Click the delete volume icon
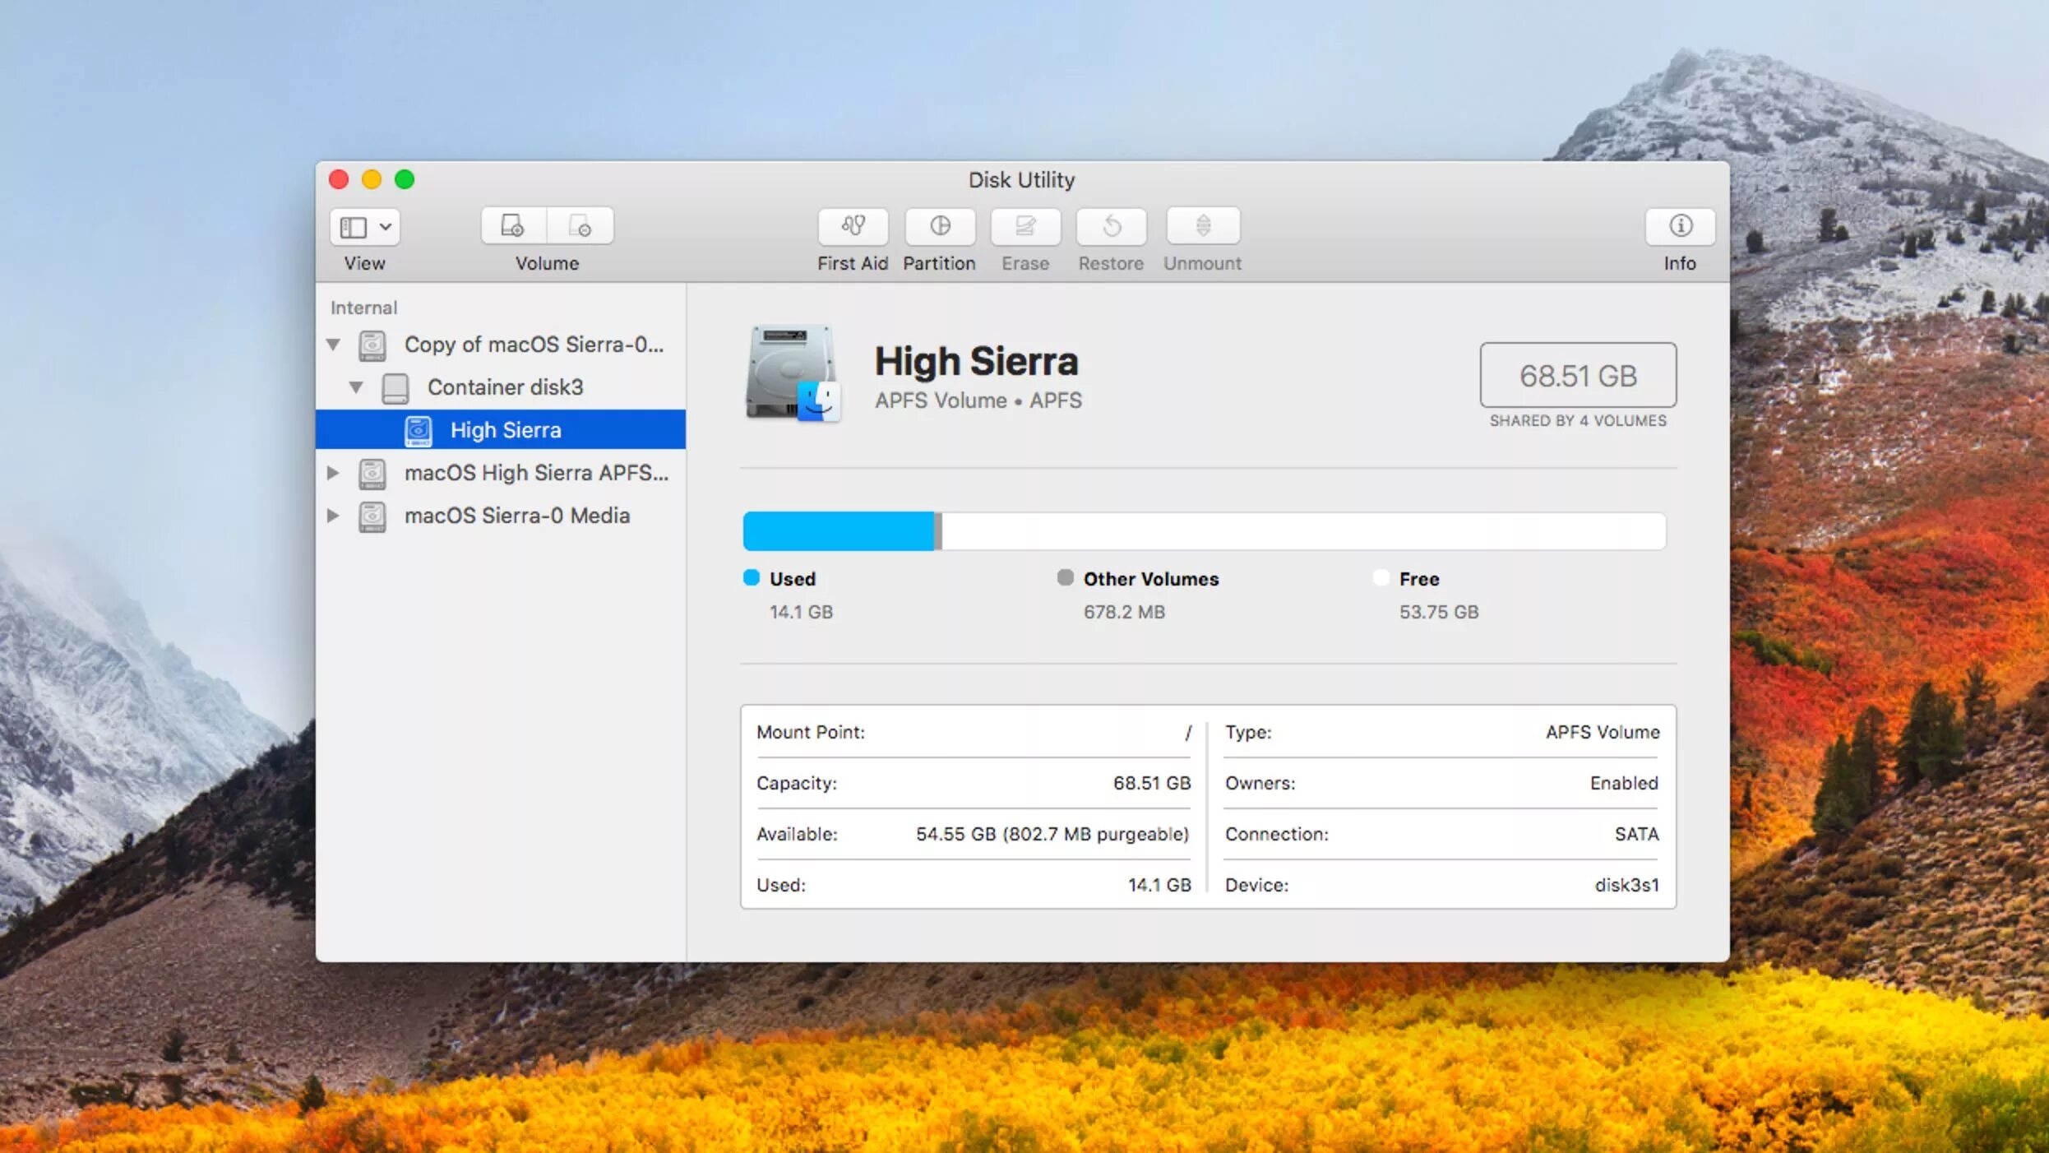Viewport: 2049px width, 1153px height. pos(580,226)
